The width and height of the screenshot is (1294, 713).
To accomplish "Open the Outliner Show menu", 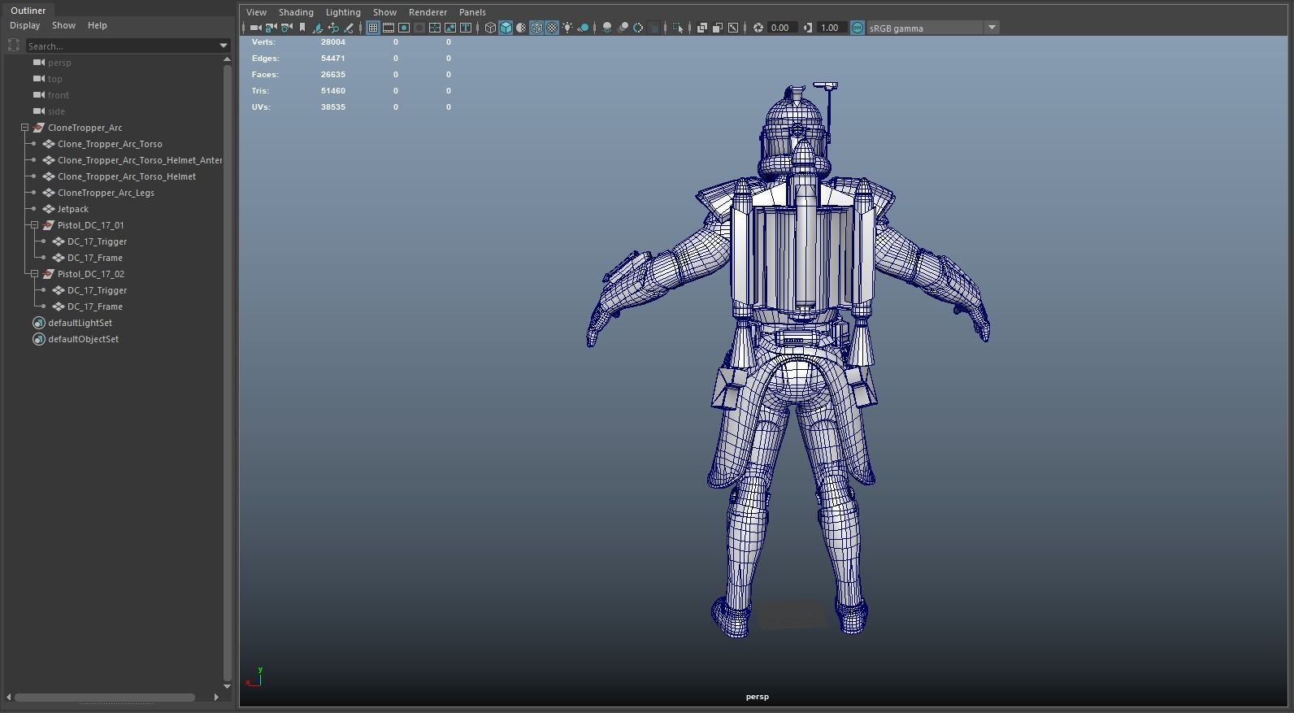I will (x=63, y=25).
